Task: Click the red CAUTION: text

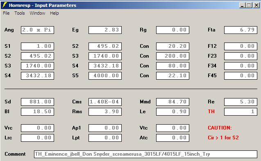Action: [x=220, y=128]
